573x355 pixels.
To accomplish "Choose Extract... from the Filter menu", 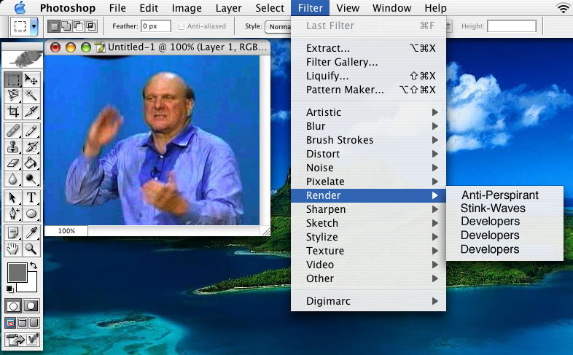I will (x=368, y=48).
